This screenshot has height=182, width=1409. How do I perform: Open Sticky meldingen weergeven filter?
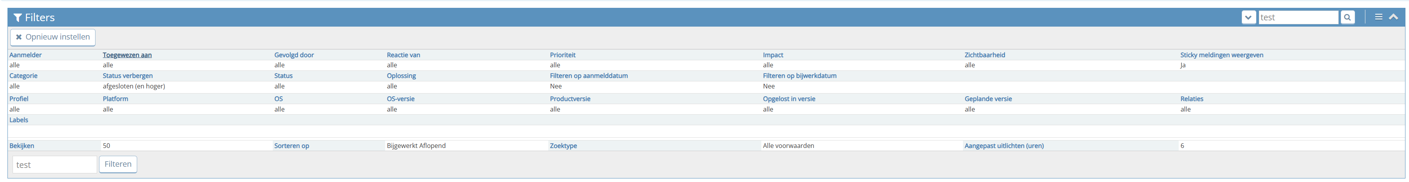click(1222, 55)
